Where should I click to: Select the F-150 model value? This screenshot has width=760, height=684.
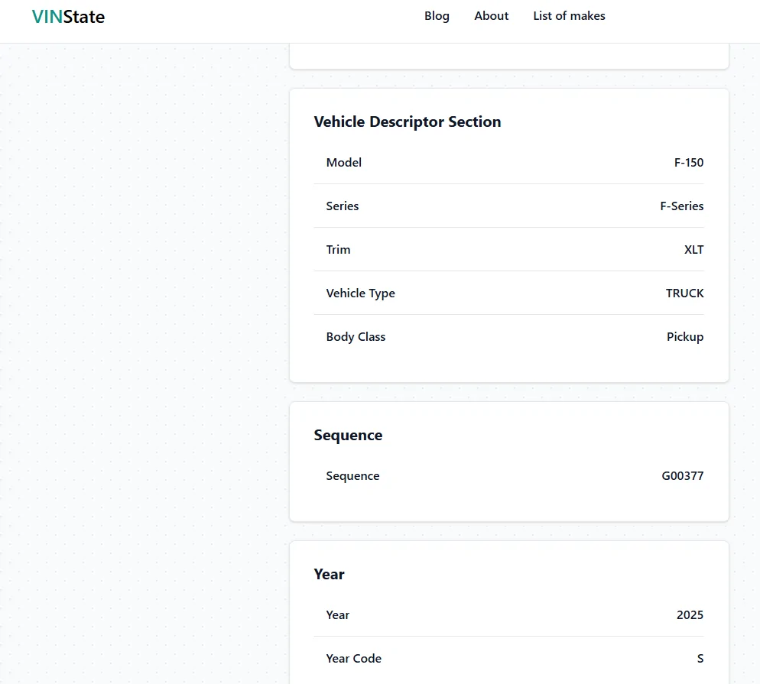tap(688, 163)
